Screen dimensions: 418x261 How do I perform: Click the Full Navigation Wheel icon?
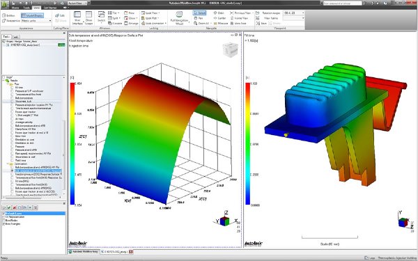pyautogui.click(x=180, y=15)
